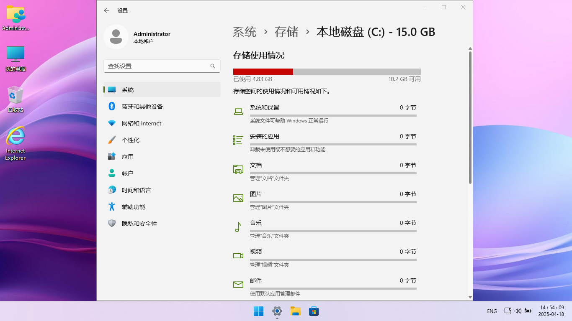
Task: Click the scrollbar up arrow
Action: (x=470, y=48)
